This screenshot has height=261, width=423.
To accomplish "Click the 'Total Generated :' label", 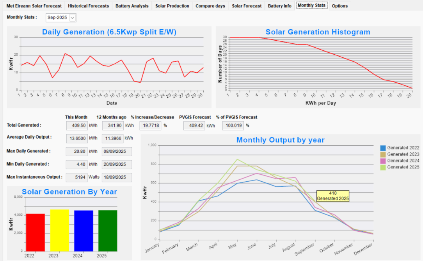I will point(24,125).
